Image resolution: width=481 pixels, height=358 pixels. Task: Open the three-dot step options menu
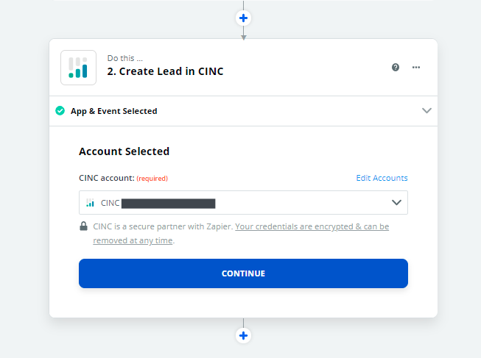(416, 68)
